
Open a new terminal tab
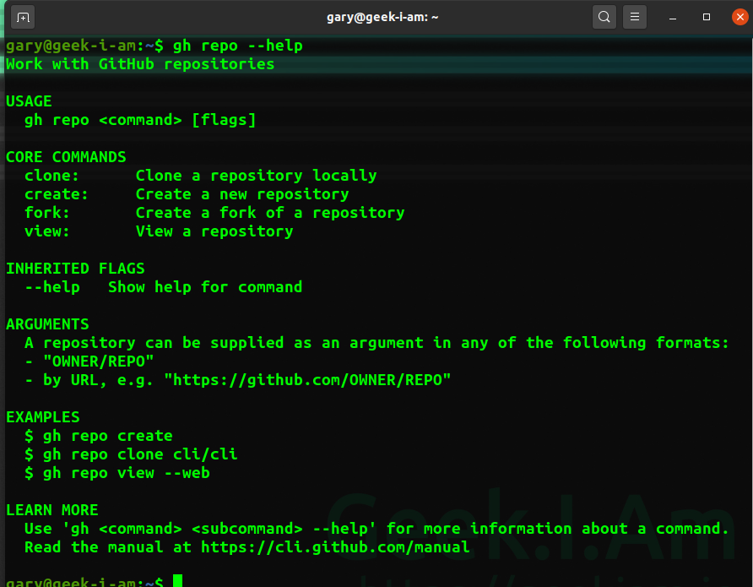point(23,17)
